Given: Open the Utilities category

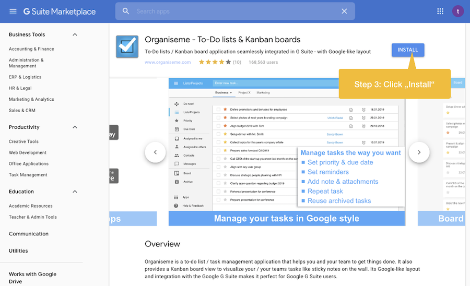Looking at the screenshot, I should 18,251.
